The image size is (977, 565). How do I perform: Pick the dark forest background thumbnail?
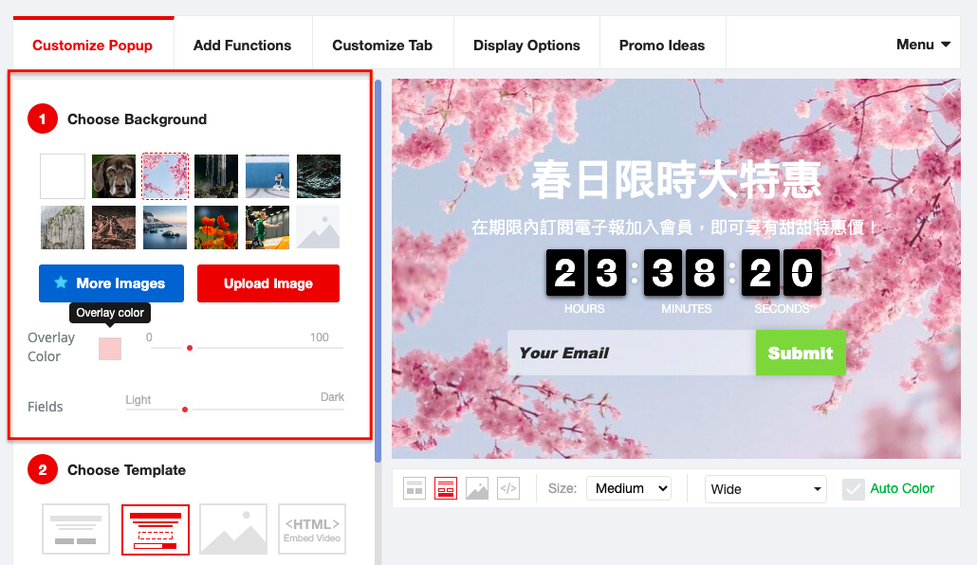216,176
